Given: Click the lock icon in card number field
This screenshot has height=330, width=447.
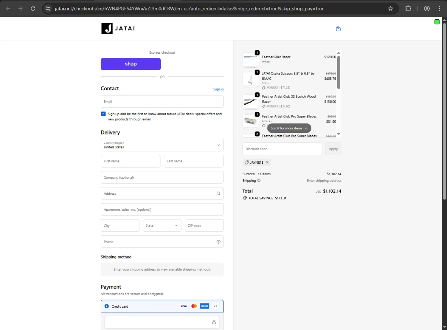Looking at the screenshot, I should coord(214,322).
